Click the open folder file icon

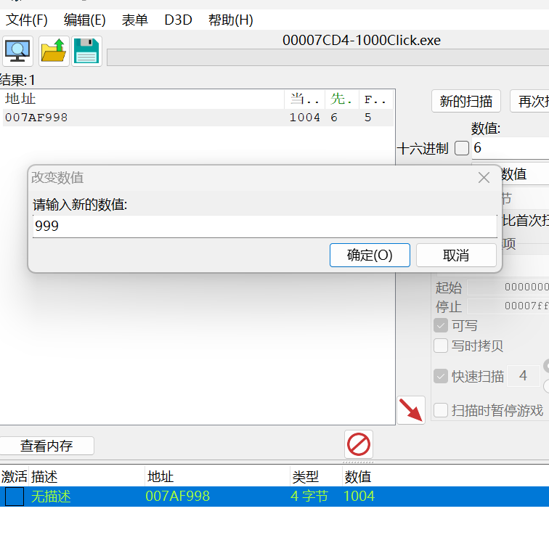pos(53,50)
